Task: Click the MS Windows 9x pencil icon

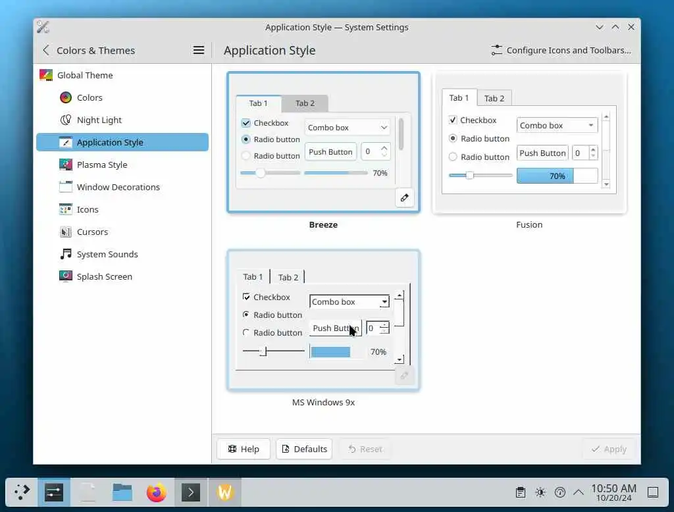Action: click(x=405, y=376)
